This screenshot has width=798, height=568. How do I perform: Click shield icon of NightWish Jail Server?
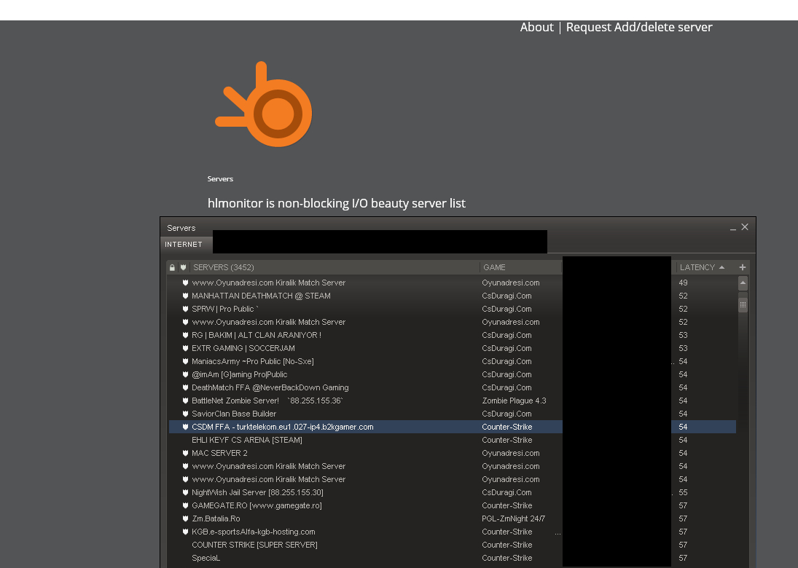185,492
